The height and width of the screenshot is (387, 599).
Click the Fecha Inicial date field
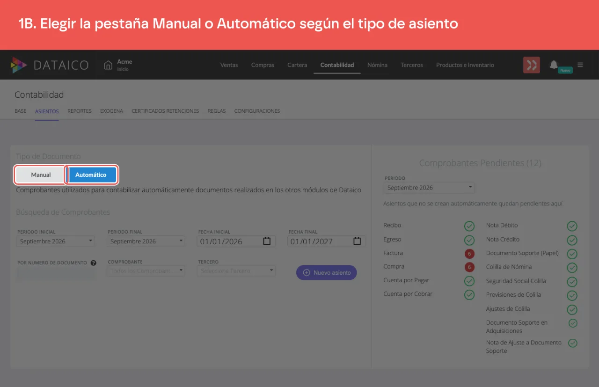pyautogui.click(x=236, y=241)
